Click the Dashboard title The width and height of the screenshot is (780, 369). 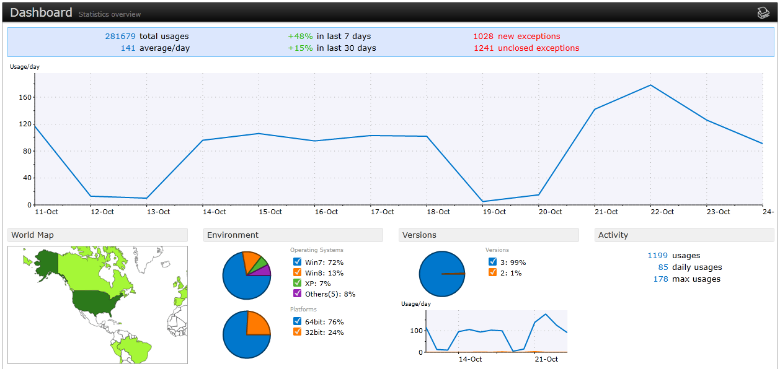[x=41, y=12]
